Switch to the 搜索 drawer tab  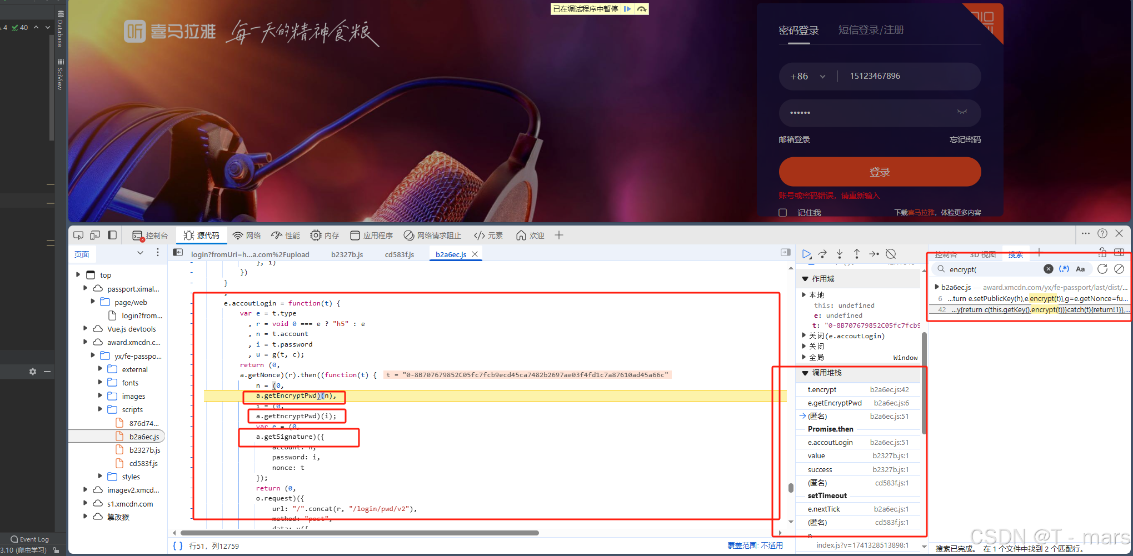click(x=1016, y=254)
